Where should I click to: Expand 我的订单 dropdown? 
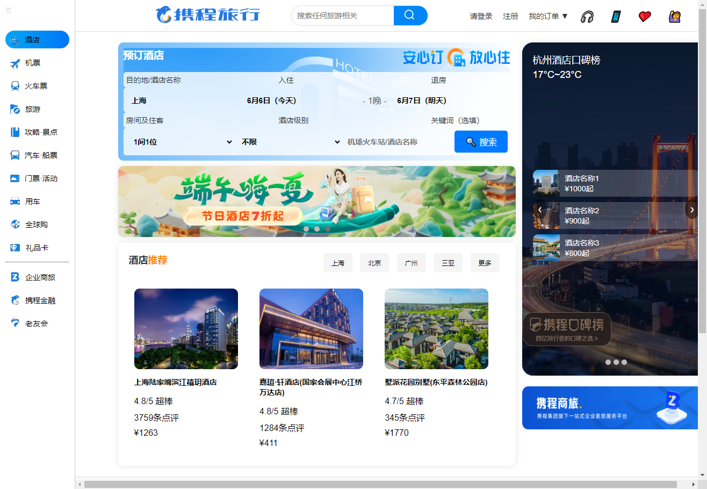coord(549,16)
